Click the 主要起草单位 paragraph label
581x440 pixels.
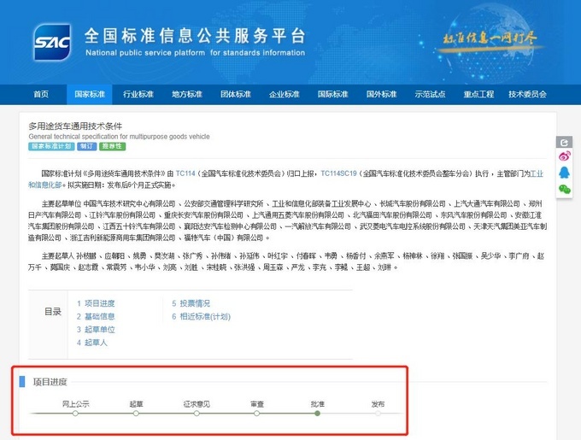click(62, 203)
